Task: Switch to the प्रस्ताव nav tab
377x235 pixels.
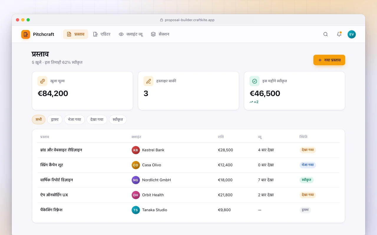Action: point(75,34)
